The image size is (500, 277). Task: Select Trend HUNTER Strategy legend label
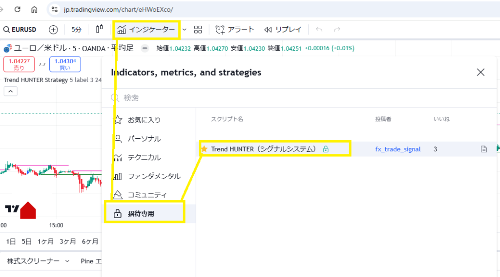[36, 80]
